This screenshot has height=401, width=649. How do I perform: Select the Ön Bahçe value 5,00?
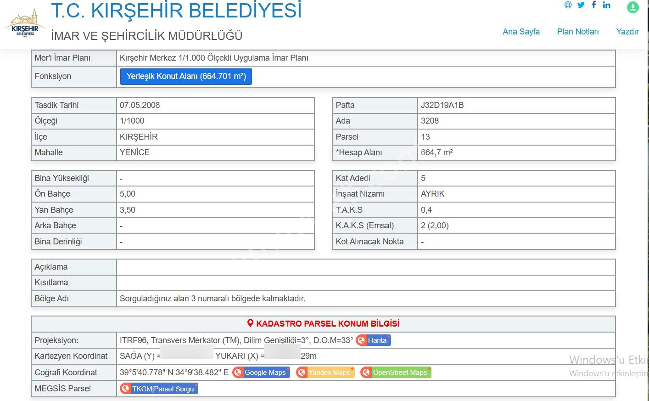point(128,194)
